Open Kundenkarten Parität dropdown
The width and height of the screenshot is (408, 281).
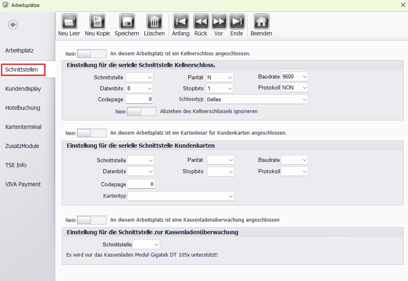[220, 160]
